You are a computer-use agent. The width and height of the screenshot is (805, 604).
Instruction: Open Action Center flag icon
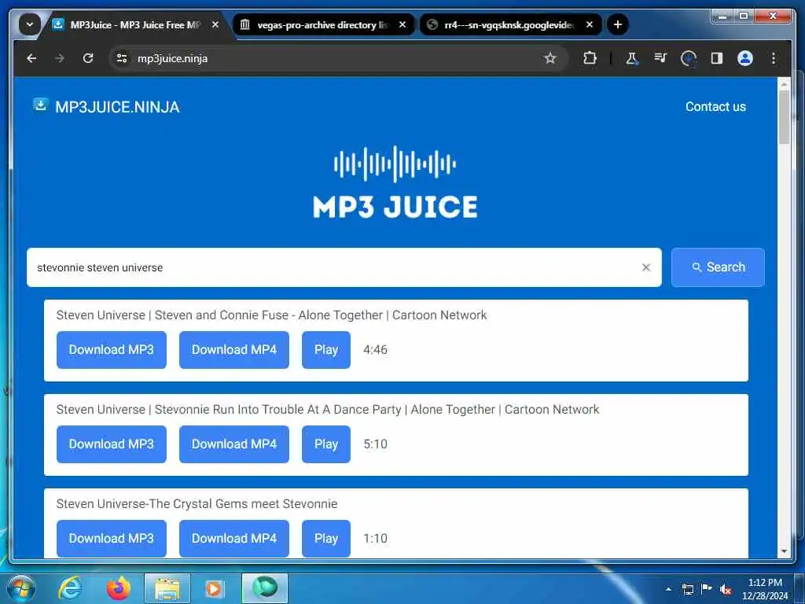tap(707, 588)
